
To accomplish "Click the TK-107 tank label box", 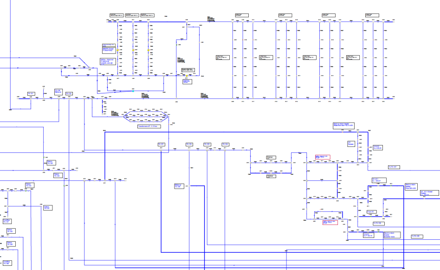I will point(162,145).
